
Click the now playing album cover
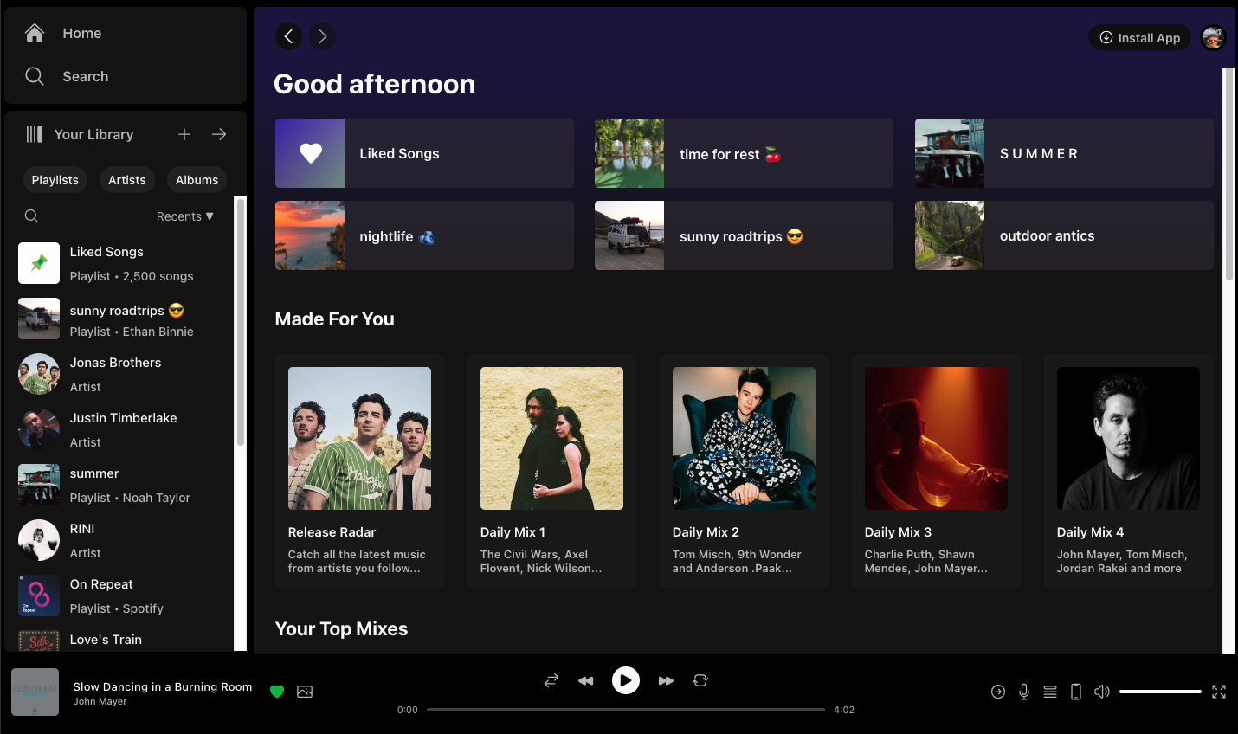point(35,692)
